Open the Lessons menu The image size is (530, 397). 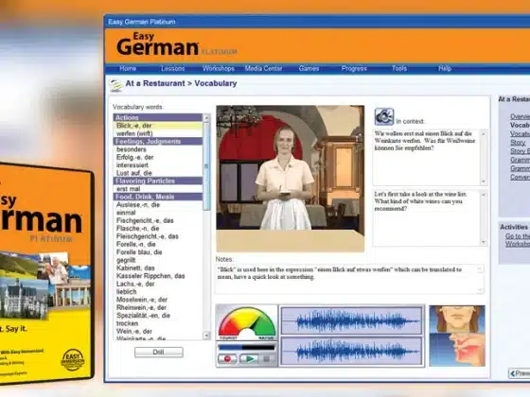172,68
